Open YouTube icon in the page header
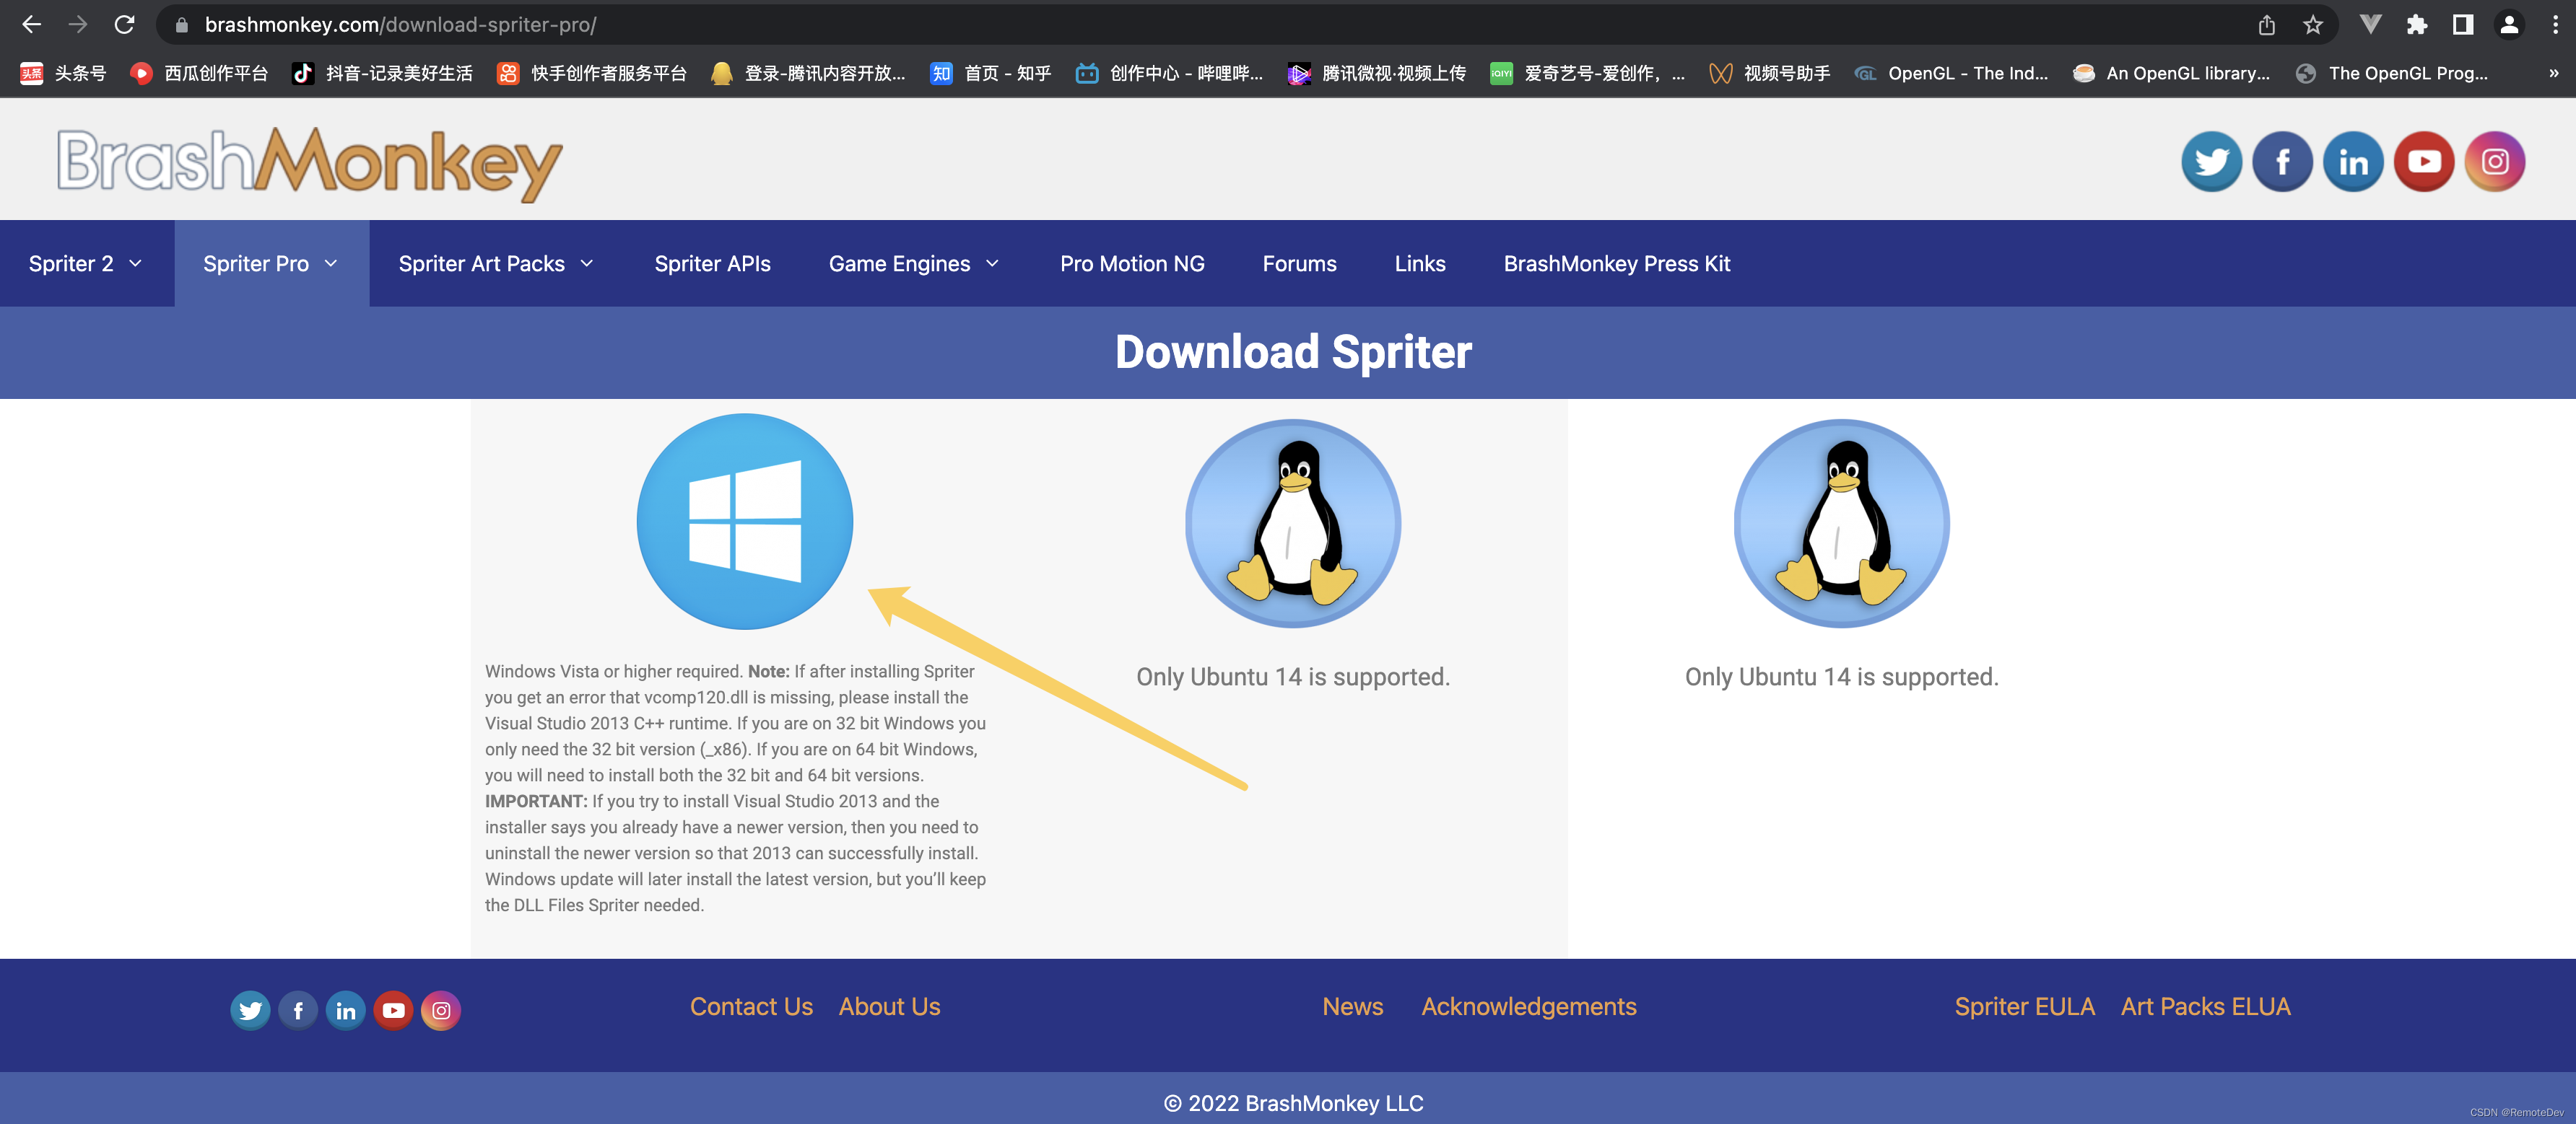Image resolution: width=2576 pixels, height=1124 pixels. pos(2424,161)
